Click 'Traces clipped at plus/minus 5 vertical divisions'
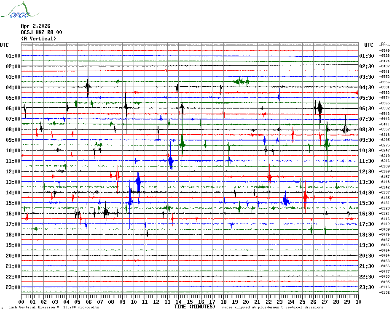The width and height of the screenshot is (392, 313). (x=271, y=307)
